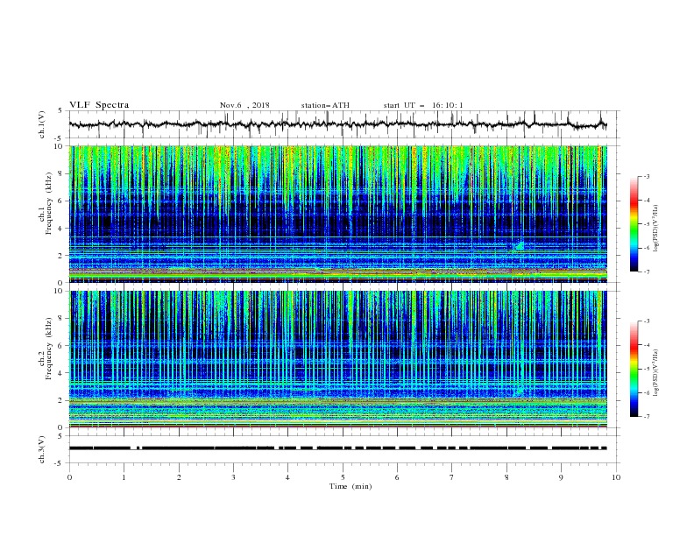Click time axis tick label '5' below ch.3
The image size is (694, 536).
click(x=343, y=477)
